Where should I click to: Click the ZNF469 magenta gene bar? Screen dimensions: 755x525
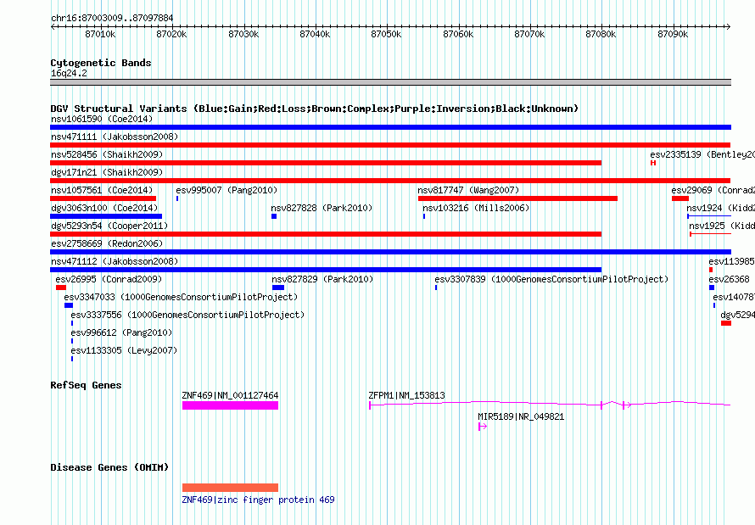[230, 405]
